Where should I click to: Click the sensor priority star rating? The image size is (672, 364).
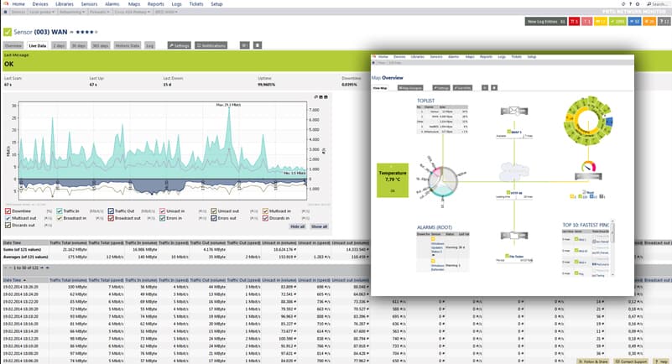[x=87, y=32]
